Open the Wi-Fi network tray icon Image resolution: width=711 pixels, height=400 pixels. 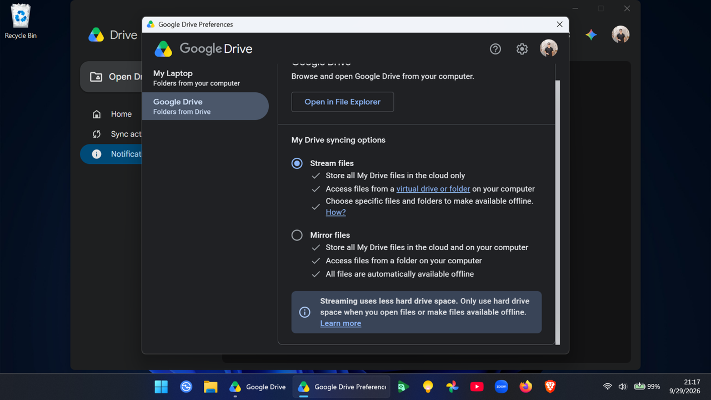(608, 387)
